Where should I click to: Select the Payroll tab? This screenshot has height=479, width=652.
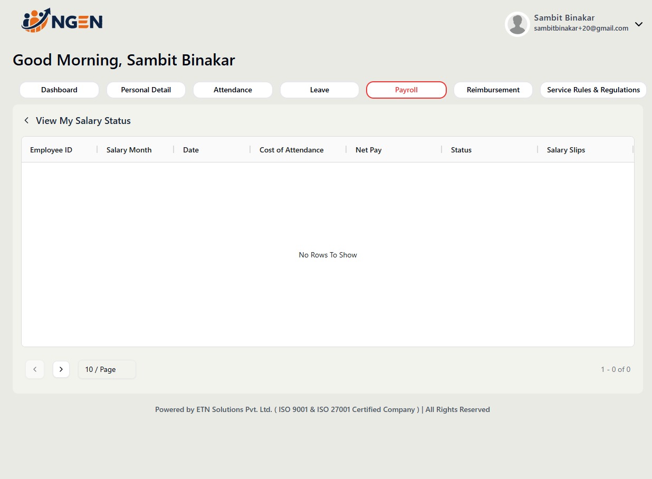(406, 90)
